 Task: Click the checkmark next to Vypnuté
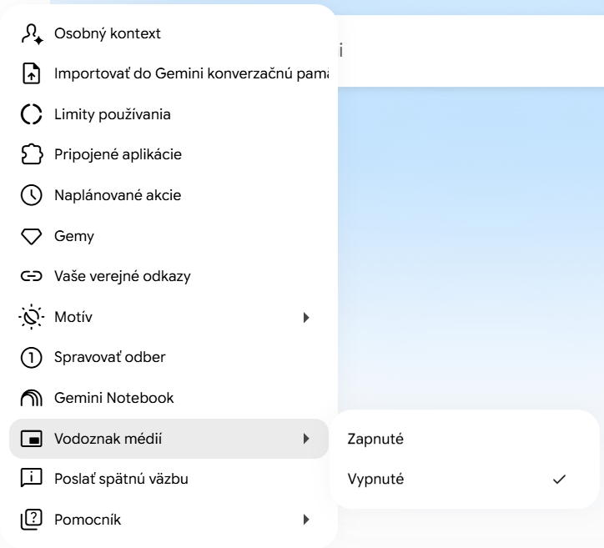point(559,480)
